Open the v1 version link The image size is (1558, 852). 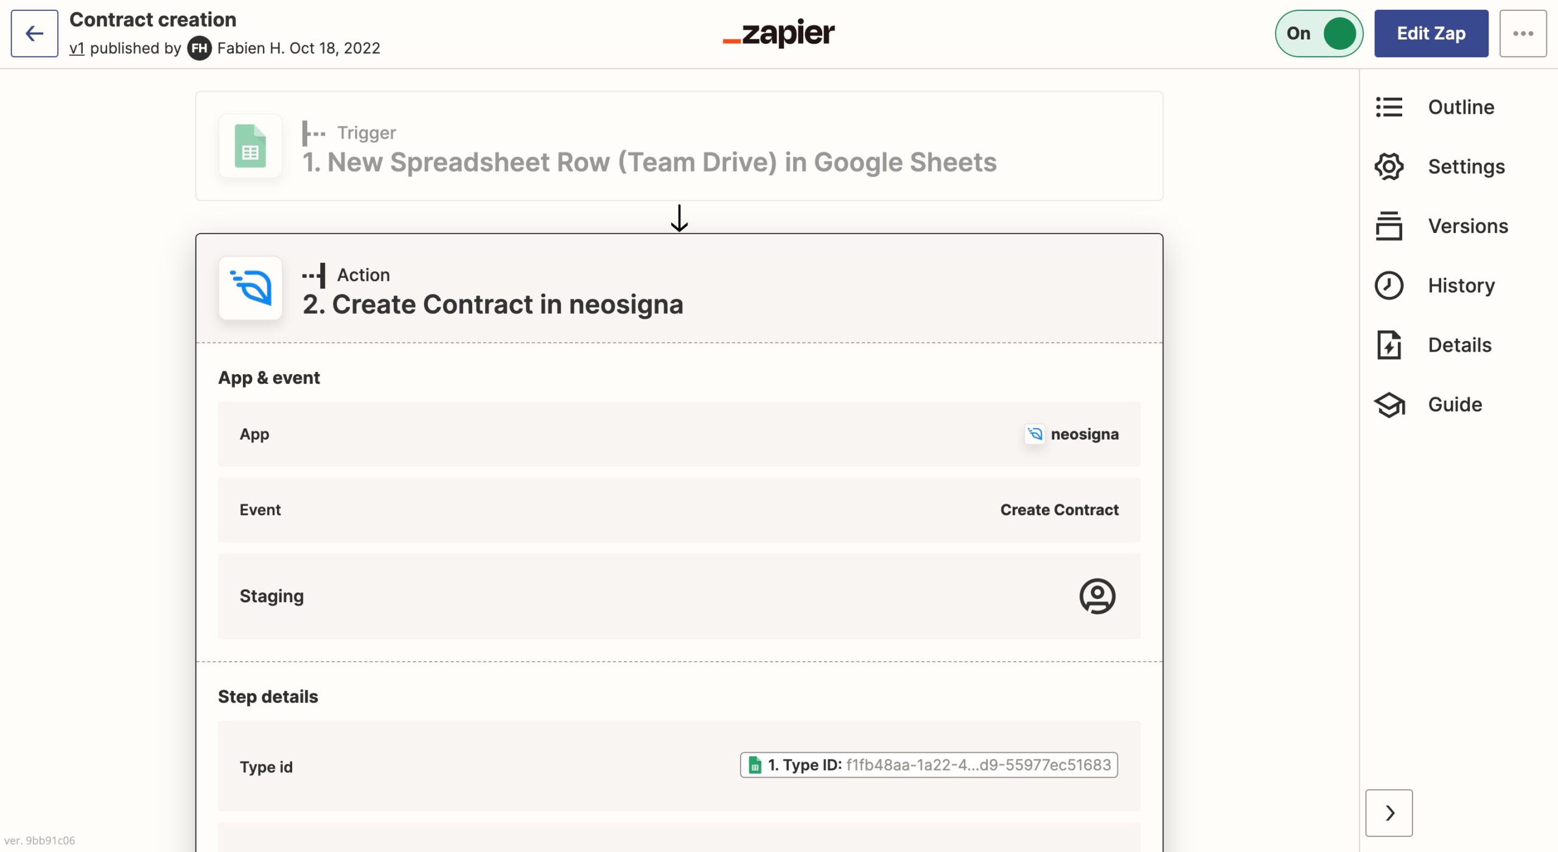point(77,48)
